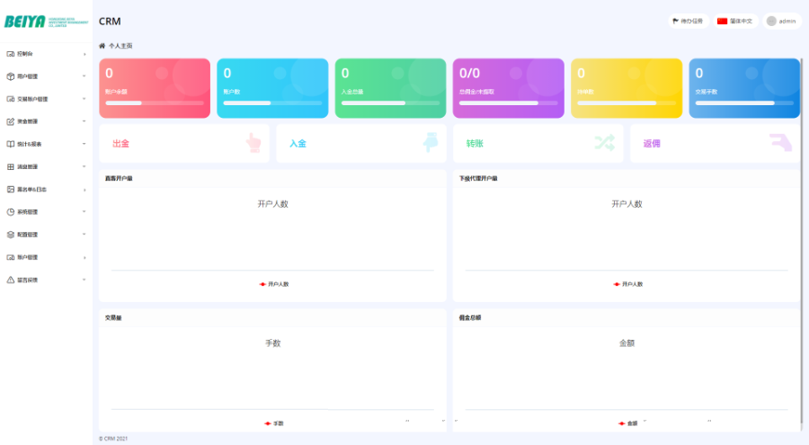Click the purple icon on 返佣 card

pos(779,143)
